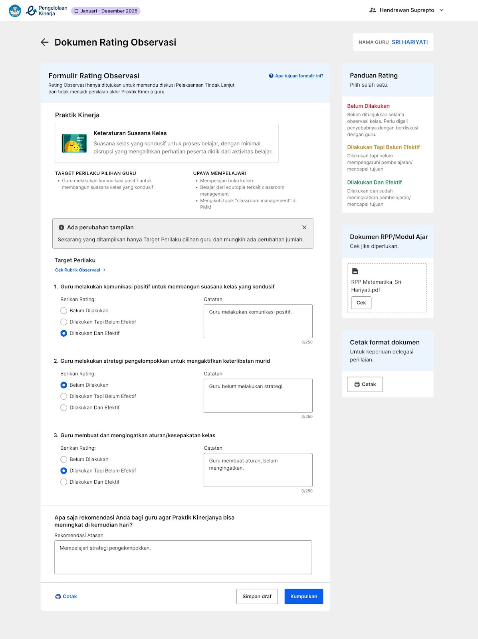Screen dimensions: 478x639
Task: Click the Dokumen RPP/Modul Ajar heading
Action: point(389,237)
